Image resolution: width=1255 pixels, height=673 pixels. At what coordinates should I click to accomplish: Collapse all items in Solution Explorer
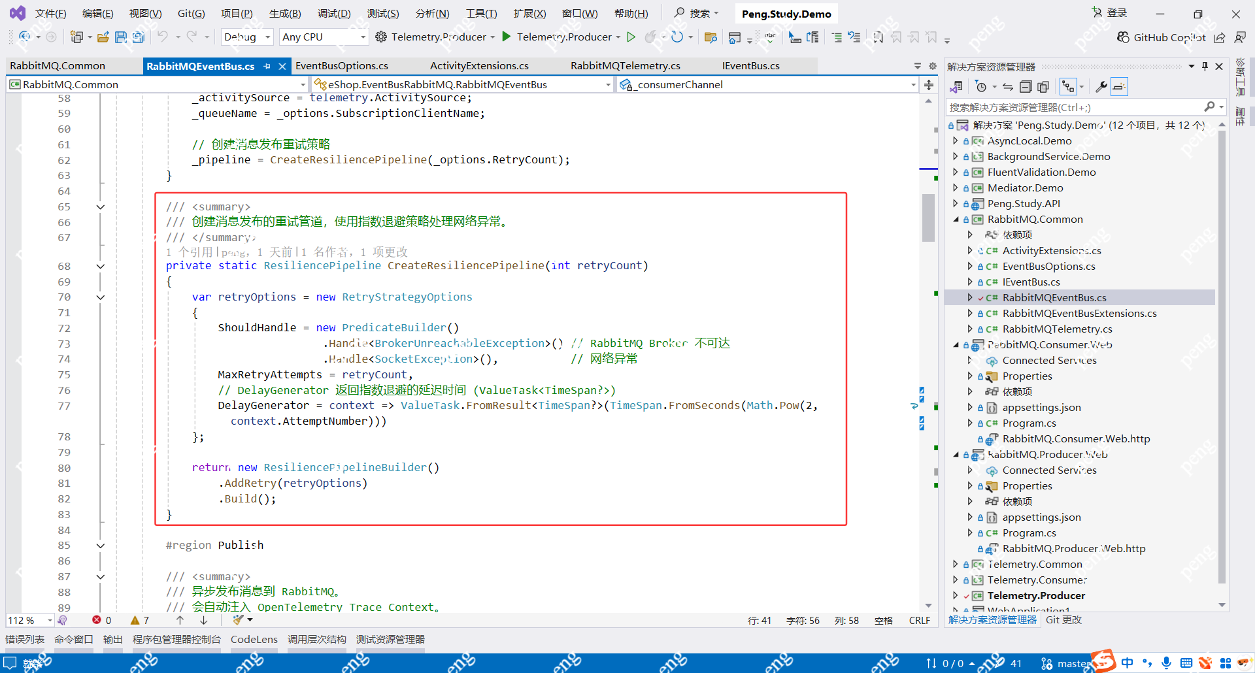coord(1026,87)
